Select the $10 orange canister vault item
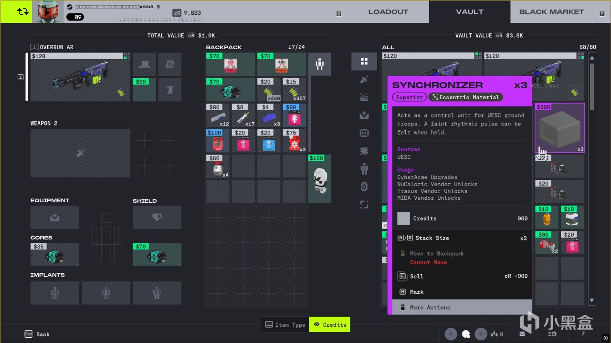 (x=547, y=217)
